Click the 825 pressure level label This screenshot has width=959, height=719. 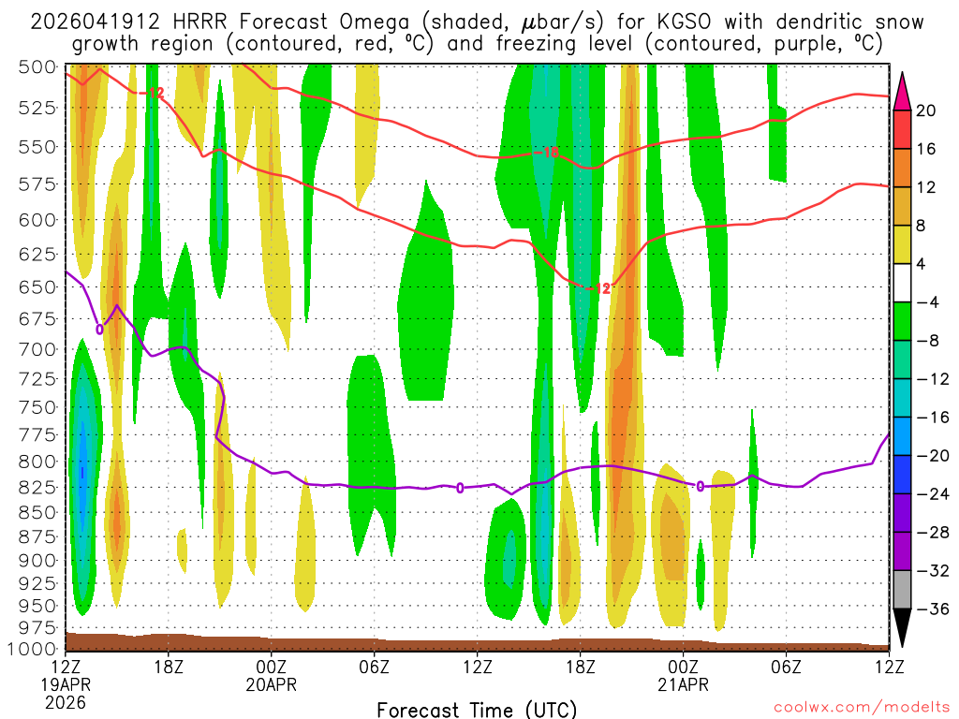point(37,487)
